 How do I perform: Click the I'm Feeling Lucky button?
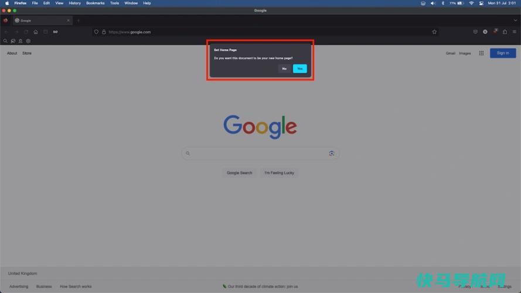tap(279, 173)
